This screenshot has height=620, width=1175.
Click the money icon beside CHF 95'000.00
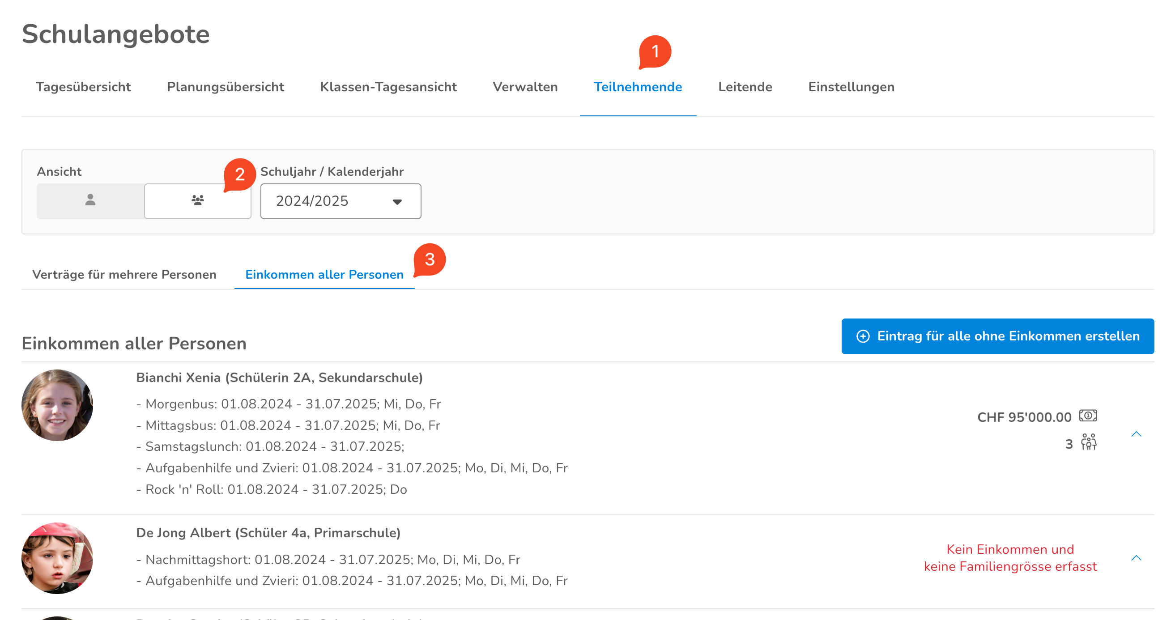click(1088, 416)
